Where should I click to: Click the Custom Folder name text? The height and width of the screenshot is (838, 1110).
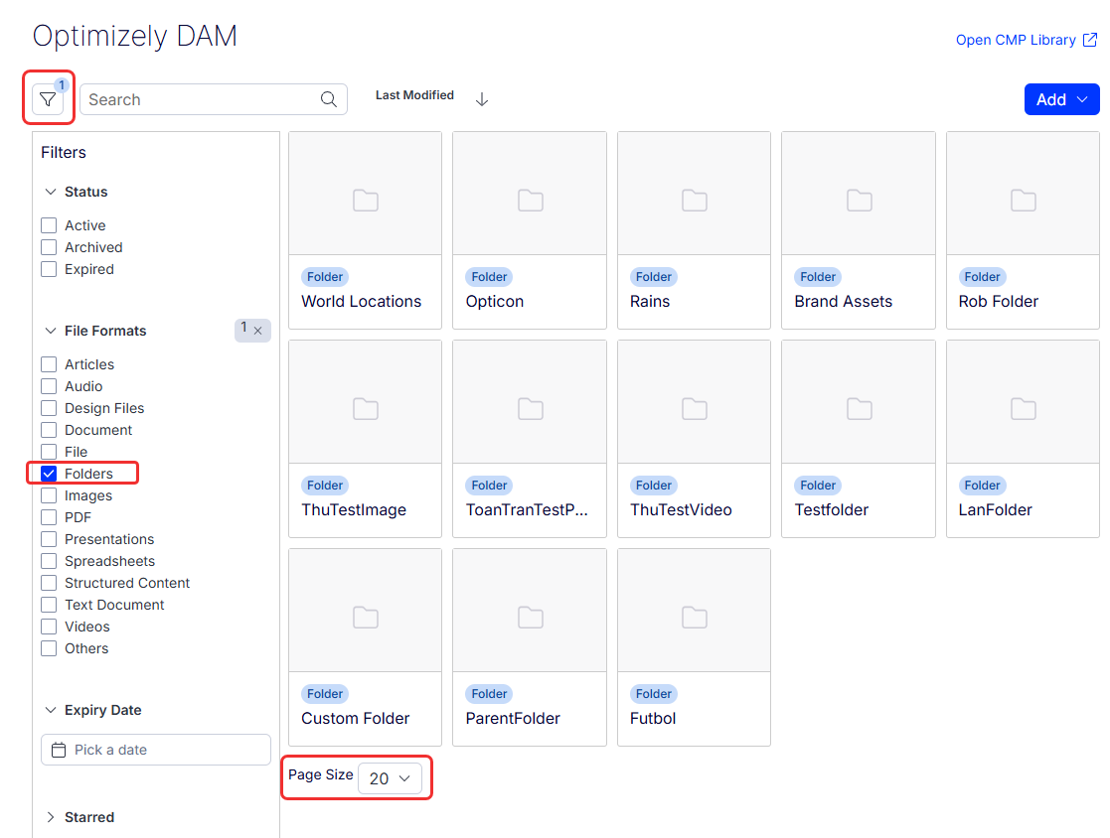356,719
